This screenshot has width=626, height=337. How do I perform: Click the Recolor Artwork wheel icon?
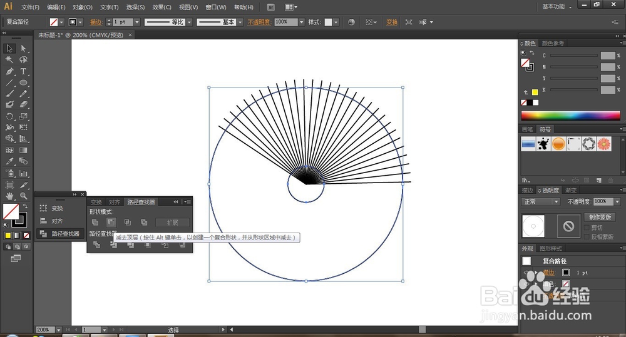click(351, 23)
